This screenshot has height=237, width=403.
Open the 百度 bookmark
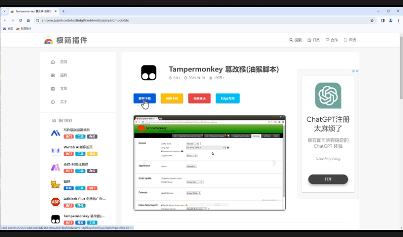(8, 28)
